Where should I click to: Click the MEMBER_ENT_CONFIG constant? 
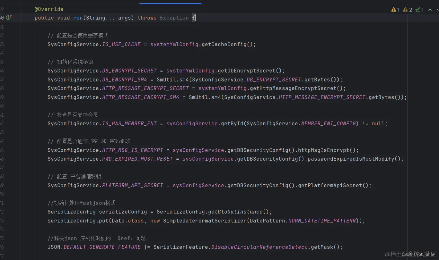point(329,123)
